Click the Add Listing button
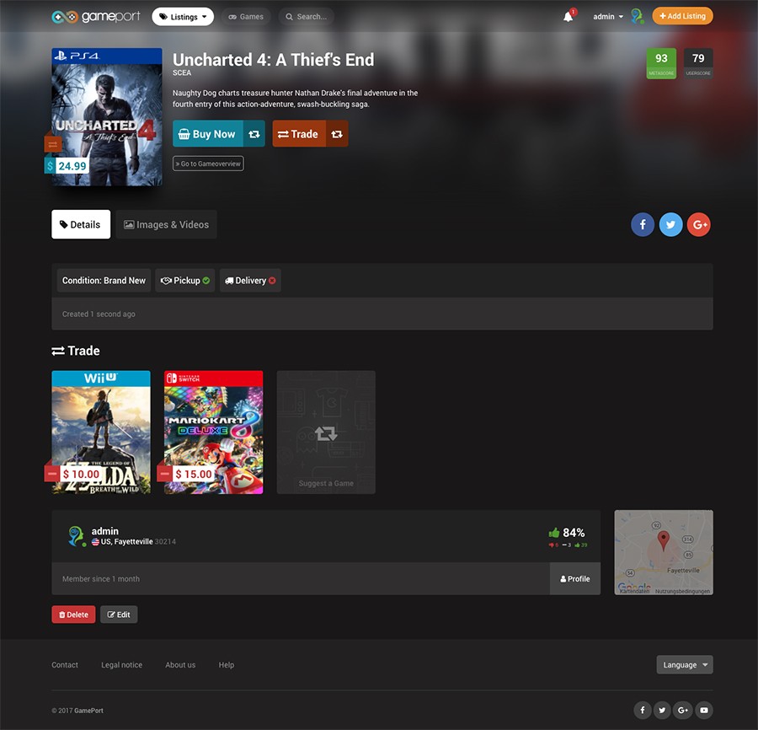 point(682,16)
